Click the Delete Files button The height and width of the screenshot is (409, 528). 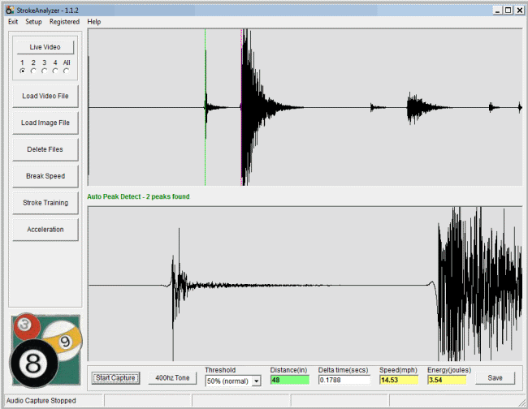[45, 149]
